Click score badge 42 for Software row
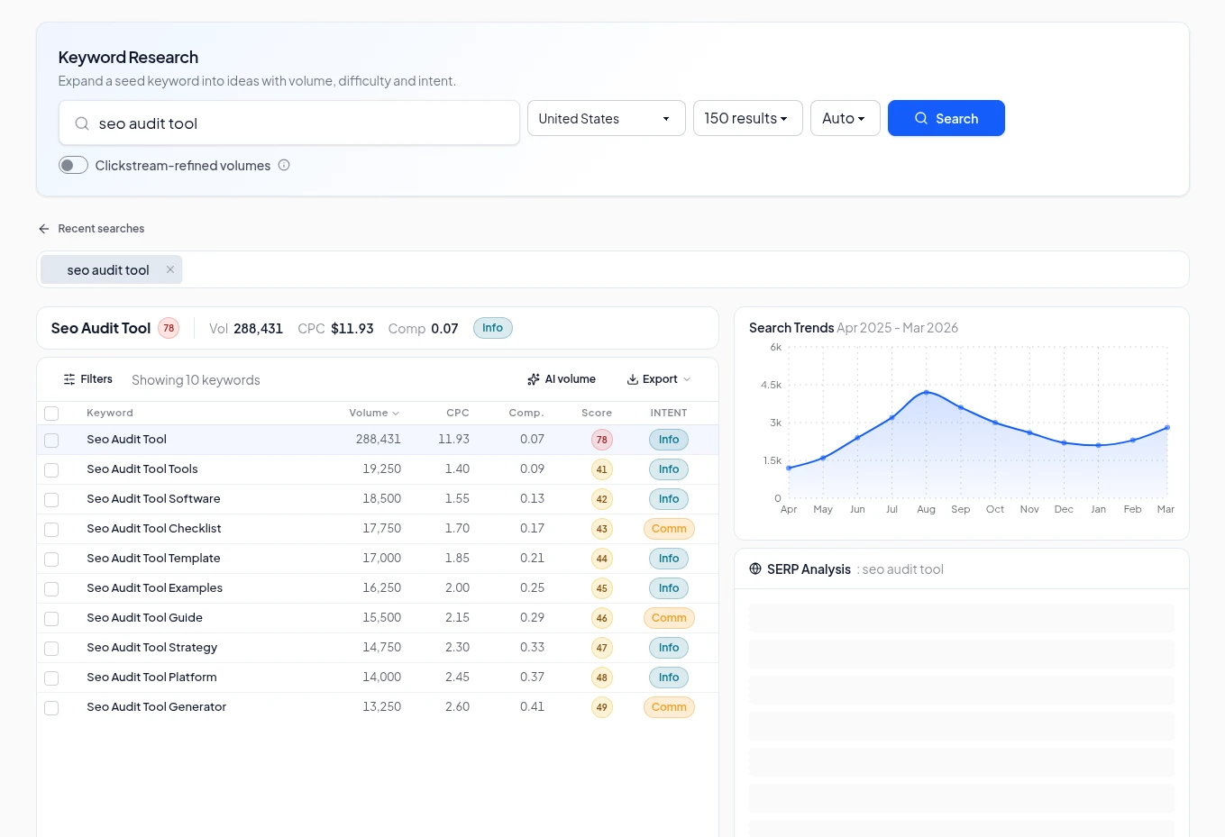Screen dimensions: 1225x837 click(601, 499)
